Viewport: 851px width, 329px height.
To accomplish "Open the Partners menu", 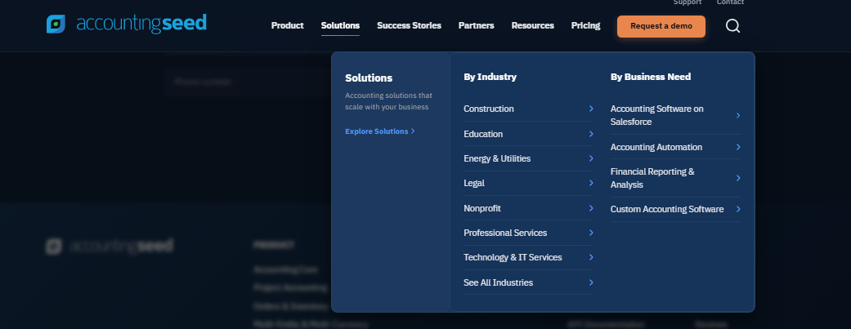I will pos(476,25).
